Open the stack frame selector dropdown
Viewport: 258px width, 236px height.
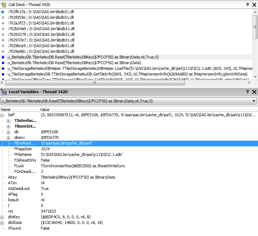(254, 101)
